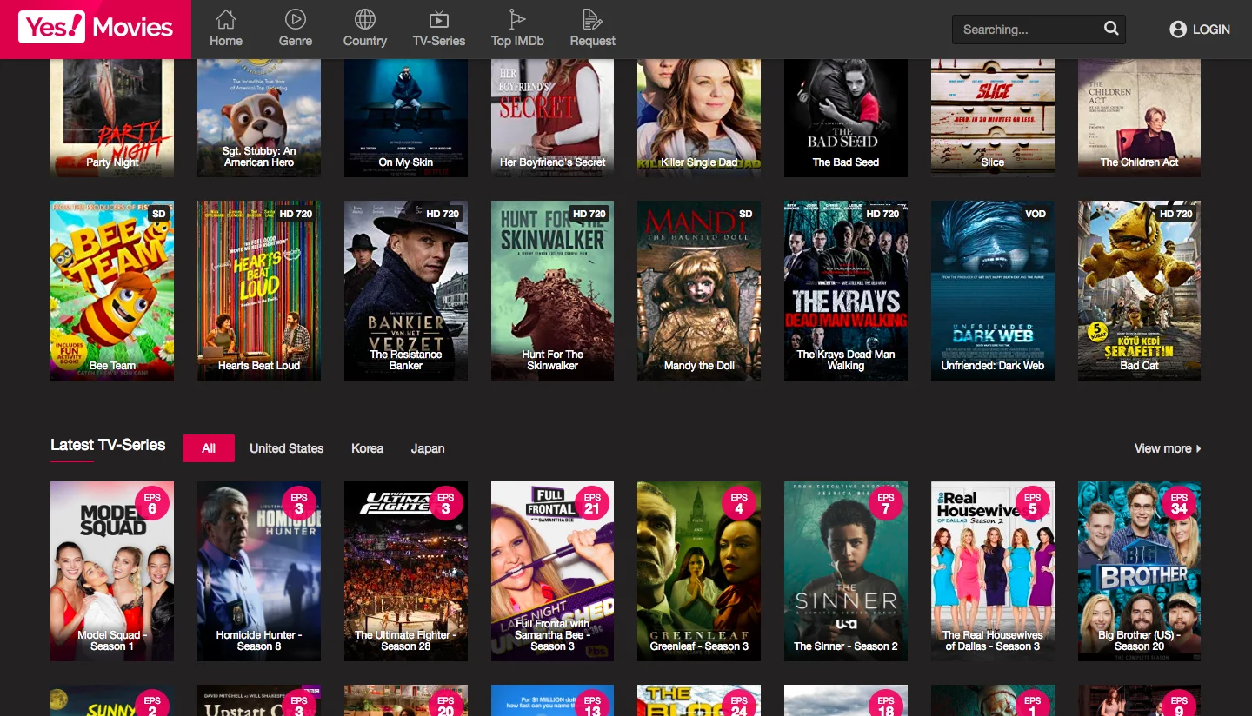
Task: Click the LOGIN user icon
Action: tap(1178, 30)
